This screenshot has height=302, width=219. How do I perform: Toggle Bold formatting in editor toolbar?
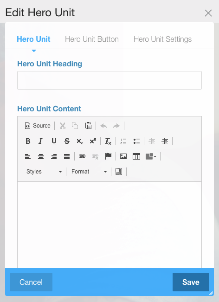tap(28, 141)
